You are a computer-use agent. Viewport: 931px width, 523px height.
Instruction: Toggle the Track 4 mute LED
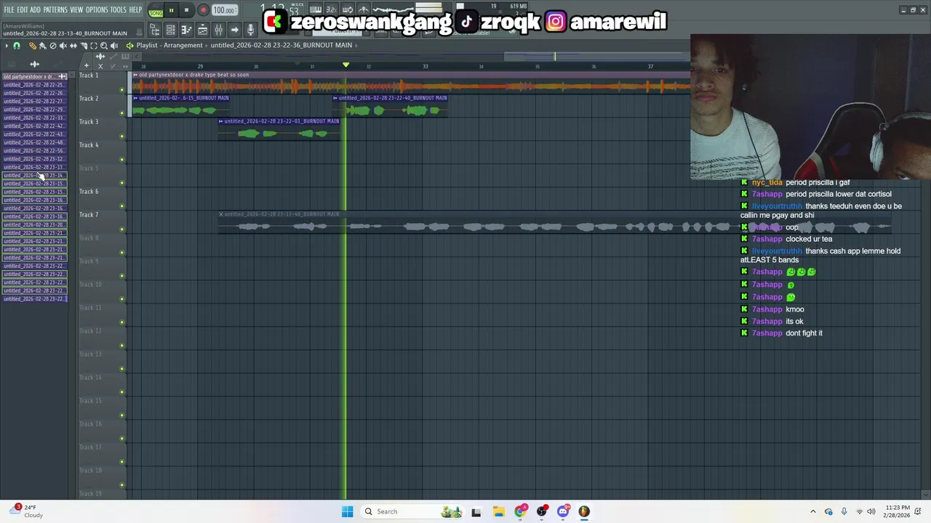121,159
